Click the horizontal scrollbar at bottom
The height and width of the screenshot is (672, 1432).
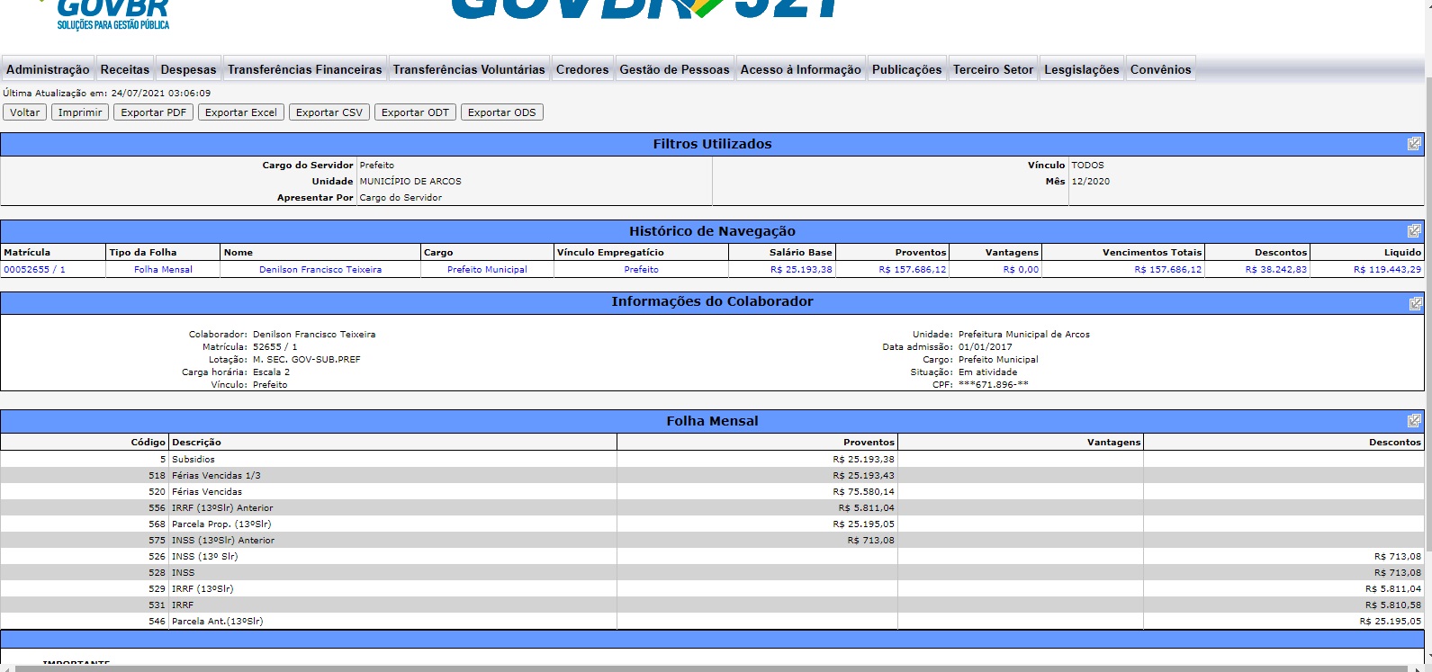pyautogui.click(x=711, y=668)
